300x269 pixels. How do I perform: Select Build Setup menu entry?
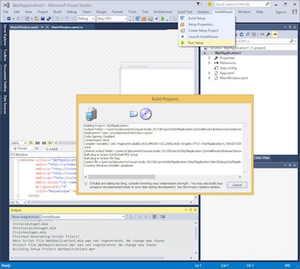click(x=196, y=18)
